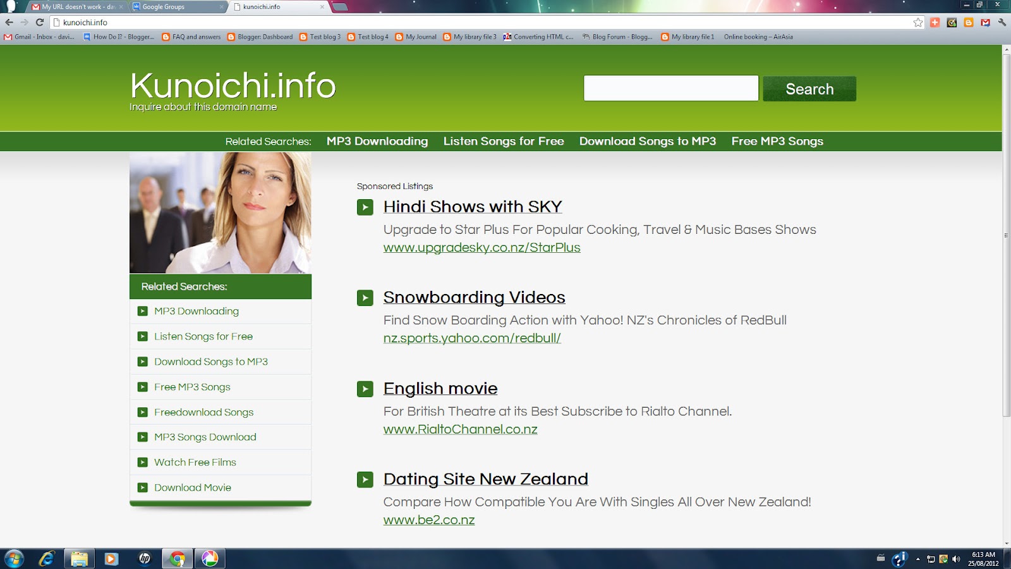Open the red plus extension icon
Screen dimensions: 1011x569
click(x=935, y=22)
